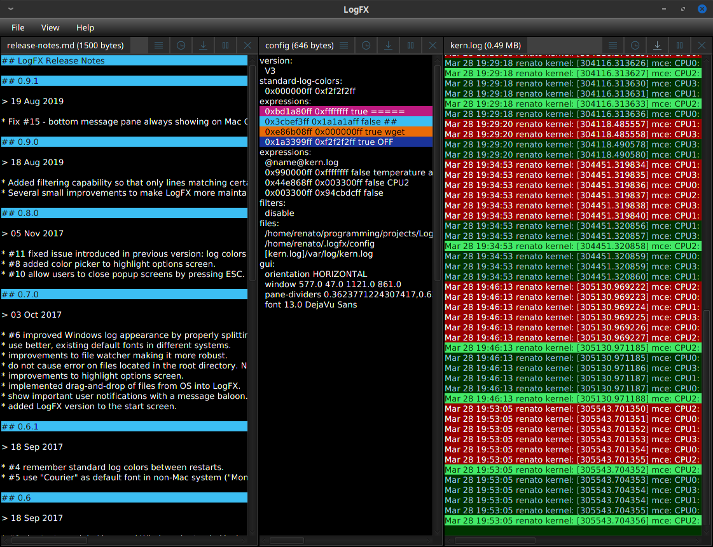
Task: Click dark blue line '0x1a3399ff 0xf2f2f2ff true OFF'
Action: [x=346, y=142]
